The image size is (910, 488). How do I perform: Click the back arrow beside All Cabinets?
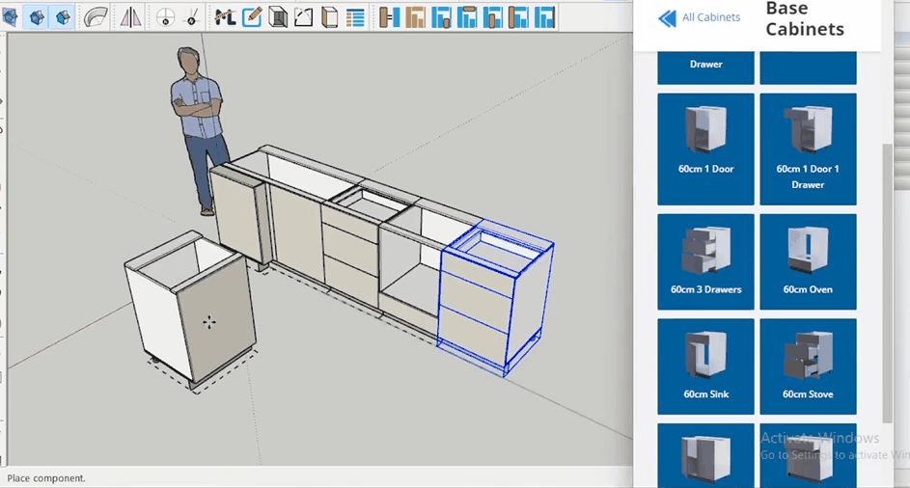click(x=667, y=17)
